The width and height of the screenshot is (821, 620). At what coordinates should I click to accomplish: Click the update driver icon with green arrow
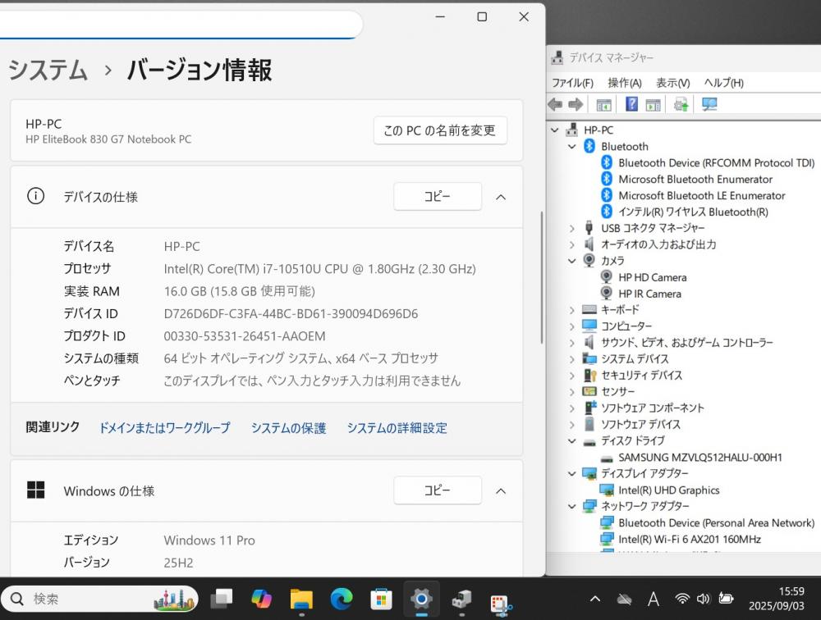pyautogui.click(x=681, y=105)
